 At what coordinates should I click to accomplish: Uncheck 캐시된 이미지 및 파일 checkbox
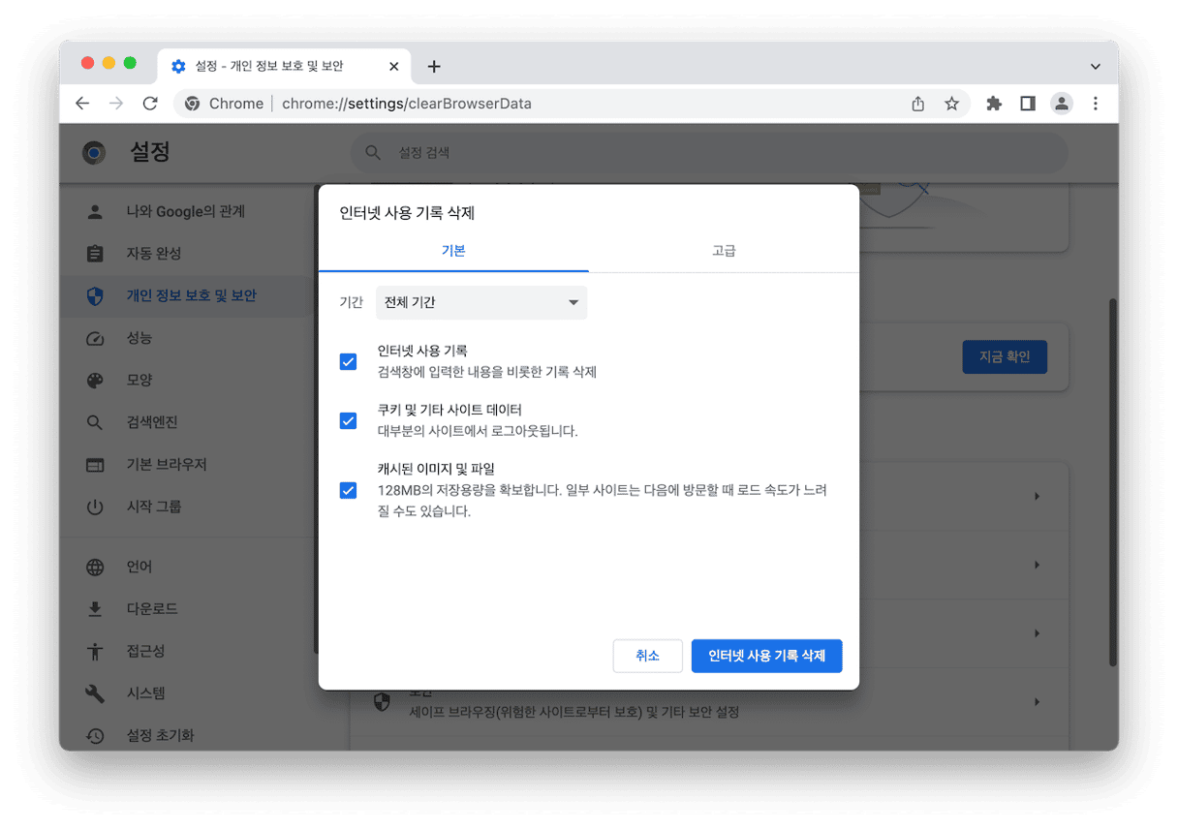(x=348, y=490)
